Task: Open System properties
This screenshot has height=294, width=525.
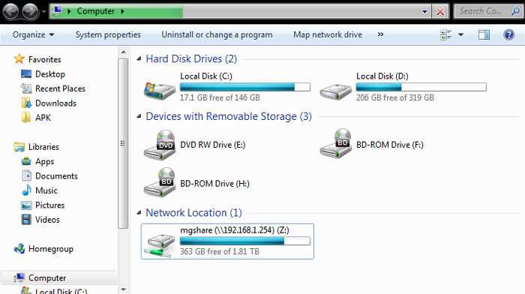Action: coord(108,34)
